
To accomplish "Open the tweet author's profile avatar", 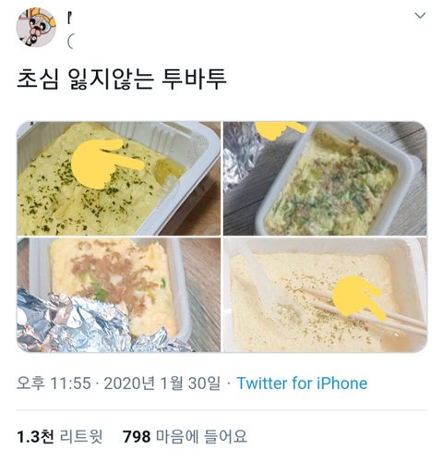I will click(x=36, y=27).
